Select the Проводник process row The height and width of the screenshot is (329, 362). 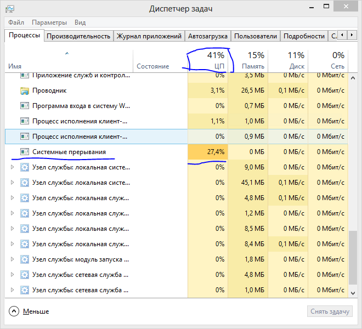pyautogui.click(x=177, y=90)
